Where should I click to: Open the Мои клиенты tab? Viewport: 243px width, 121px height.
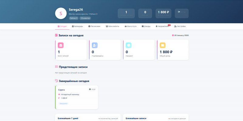pyautogui.click(x=112, y=26)
